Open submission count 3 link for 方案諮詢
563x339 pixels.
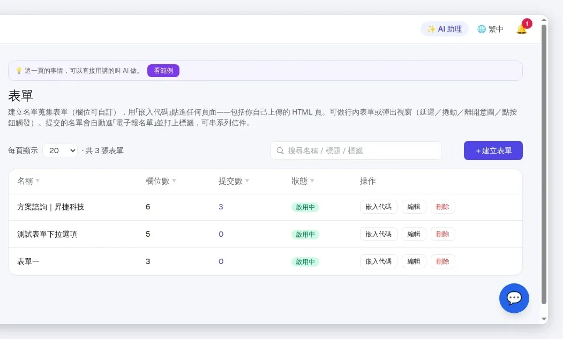tap(221, 207)
